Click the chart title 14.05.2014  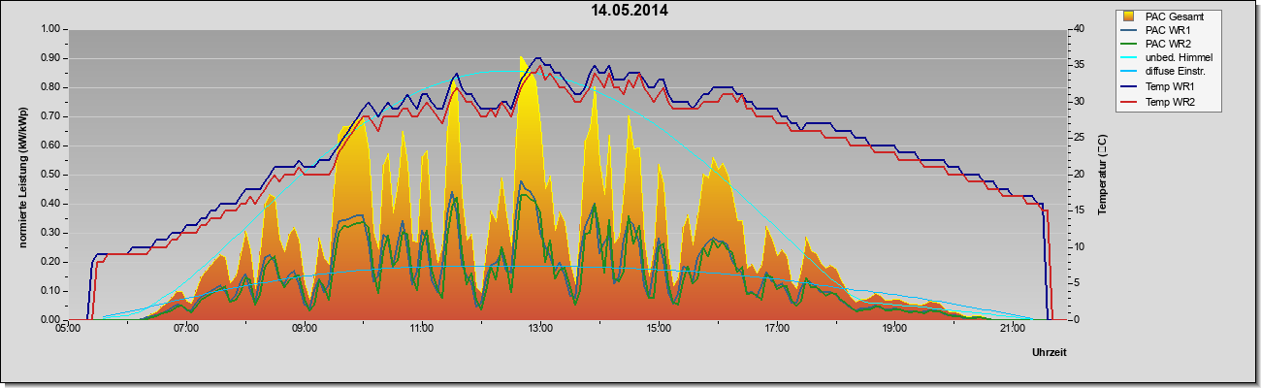pyautogui.click(x=630, y=11)
